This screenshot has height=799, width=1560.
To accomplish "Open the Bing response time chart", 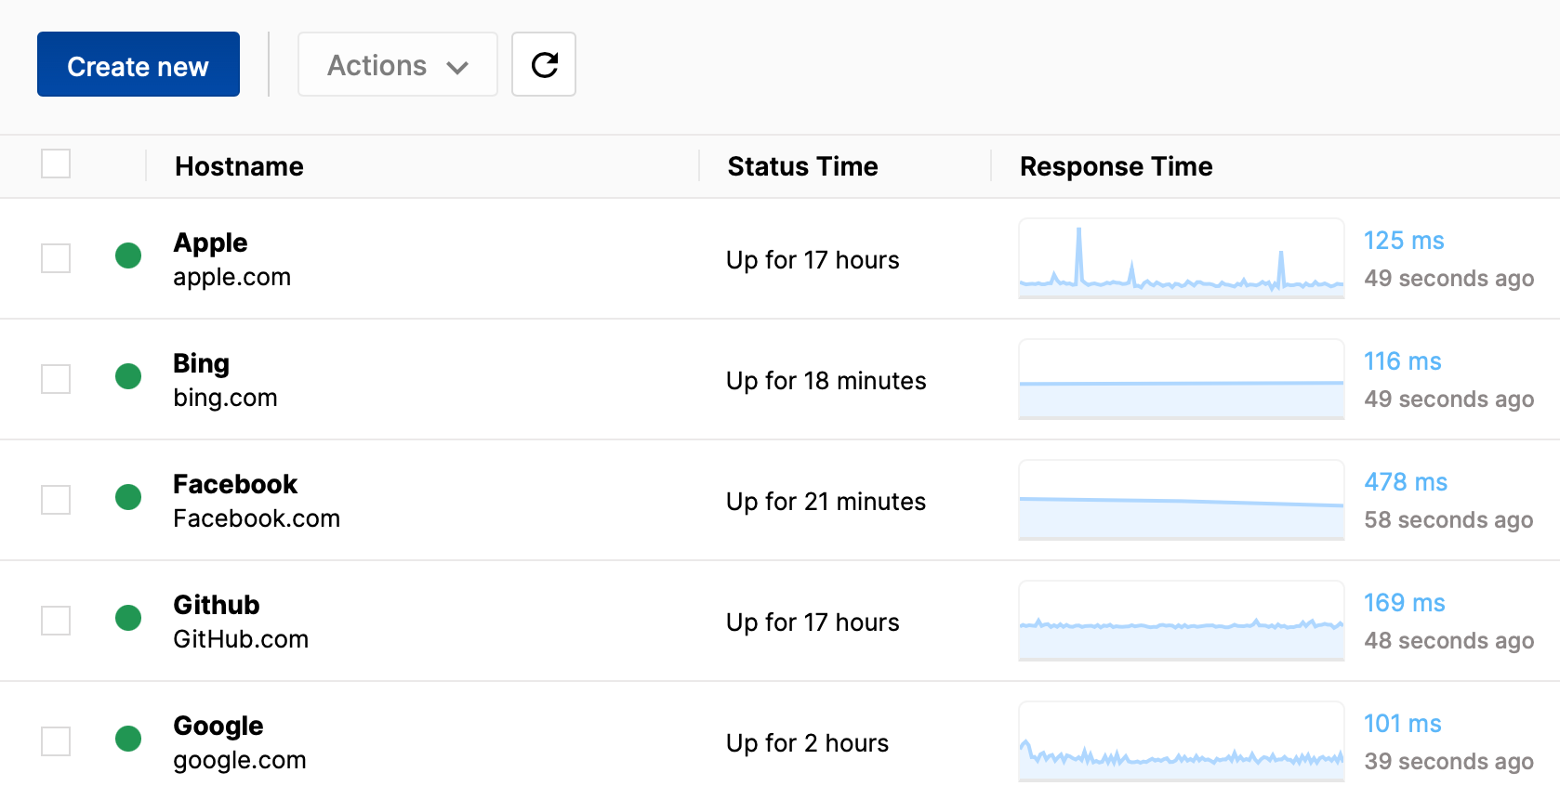I will pyautogui.click(x=1182, y=379).
